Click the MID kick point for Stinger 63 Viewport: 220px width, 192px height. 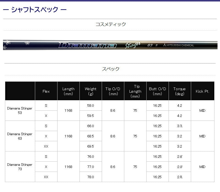(x=202, y=136)
